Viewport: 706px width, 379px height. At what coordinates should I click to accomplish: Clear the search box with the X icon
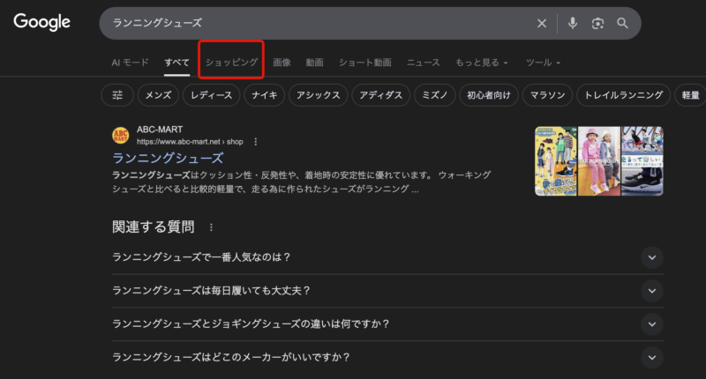coord(542,23)
